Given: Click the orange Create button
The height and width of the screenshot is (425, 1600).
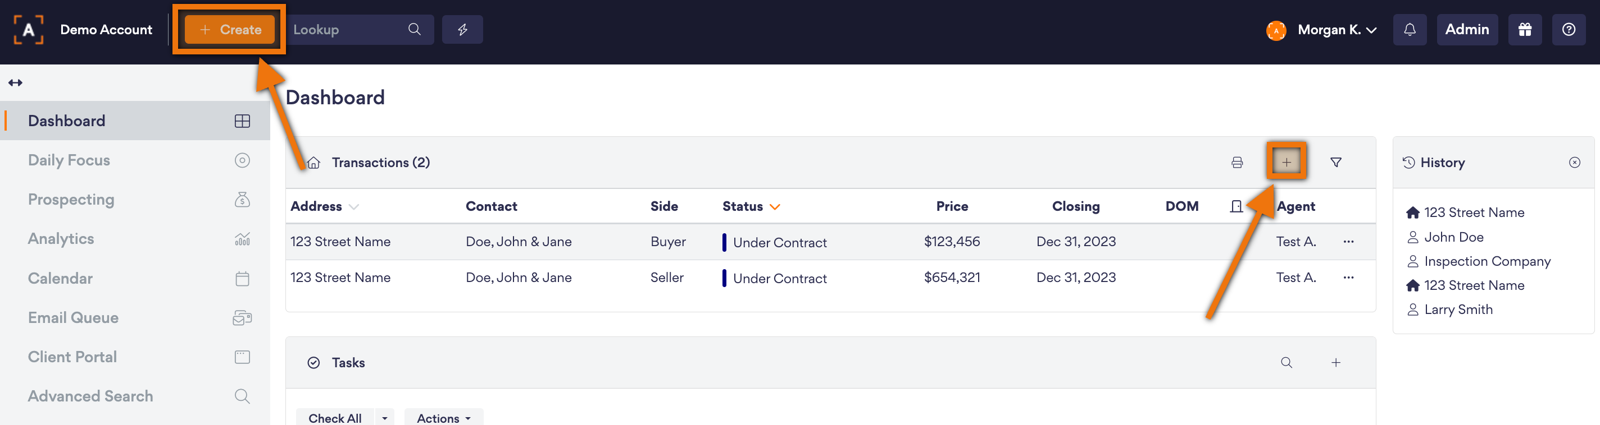Looking at the screenshot, I should [x=229, y=30].
